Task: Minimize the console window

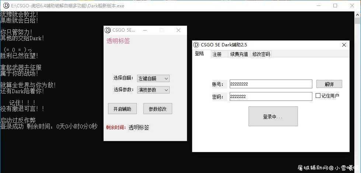Action: (318, 6)
